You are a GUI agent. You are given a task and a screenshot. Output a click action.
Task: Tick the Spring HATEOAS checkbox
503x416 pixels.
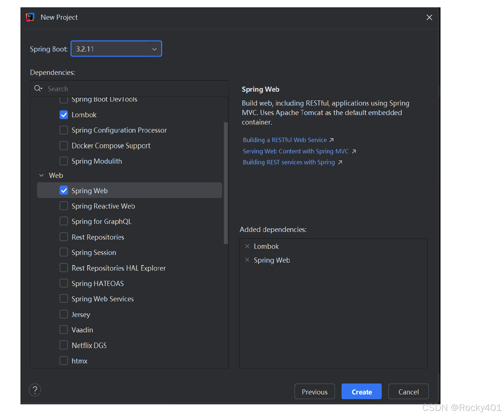64,283
